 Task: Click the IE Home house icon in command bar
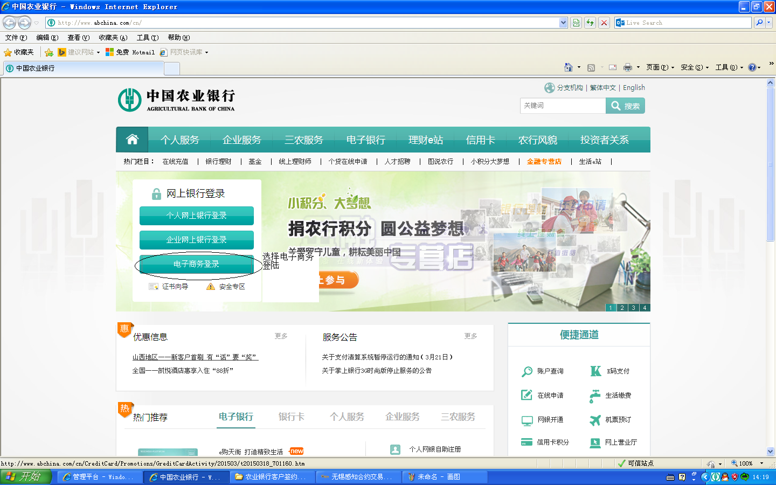(x=569, y=67)
